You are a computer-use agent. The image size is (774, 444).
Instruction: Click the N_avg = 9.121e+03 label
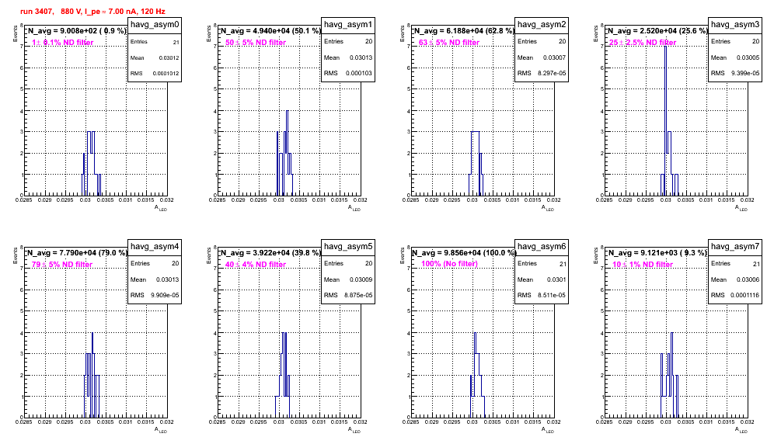657,252
